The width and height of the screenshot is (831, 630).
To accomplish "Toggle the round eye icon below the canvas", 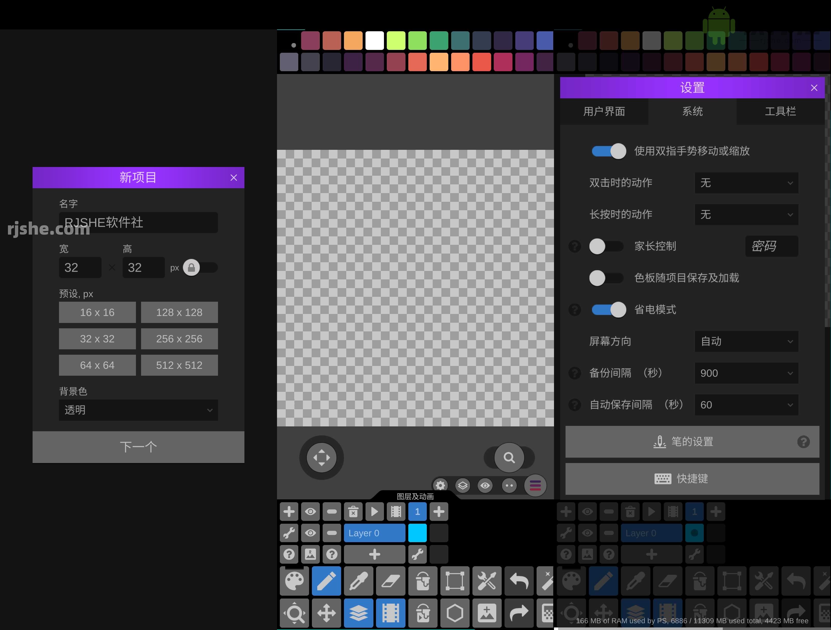I will pos(485,486).
